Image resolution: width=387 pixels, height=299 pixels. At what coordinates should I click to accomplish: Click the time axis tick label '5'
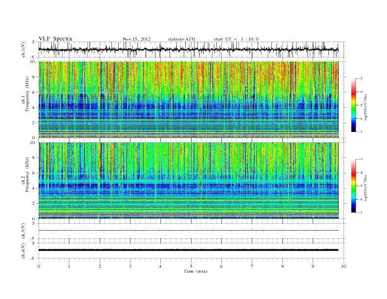[191, 266]
